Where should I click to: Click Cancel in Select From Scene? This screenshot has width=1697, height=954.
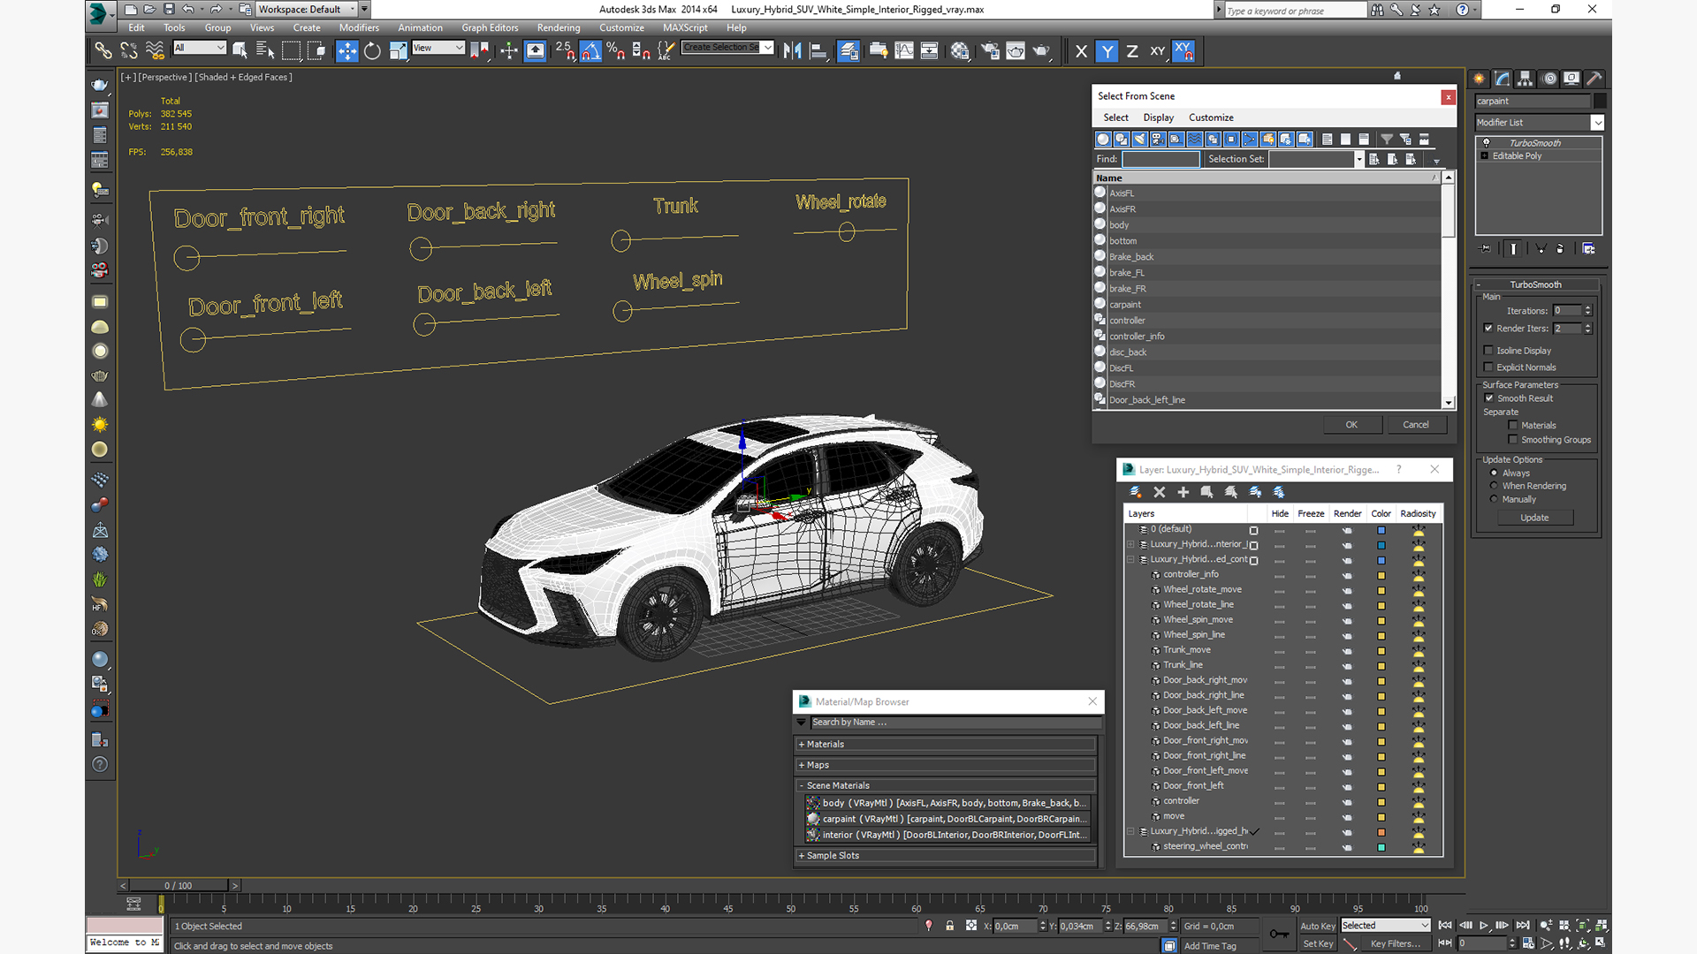pyautogui.click(x=1416, y=425)
